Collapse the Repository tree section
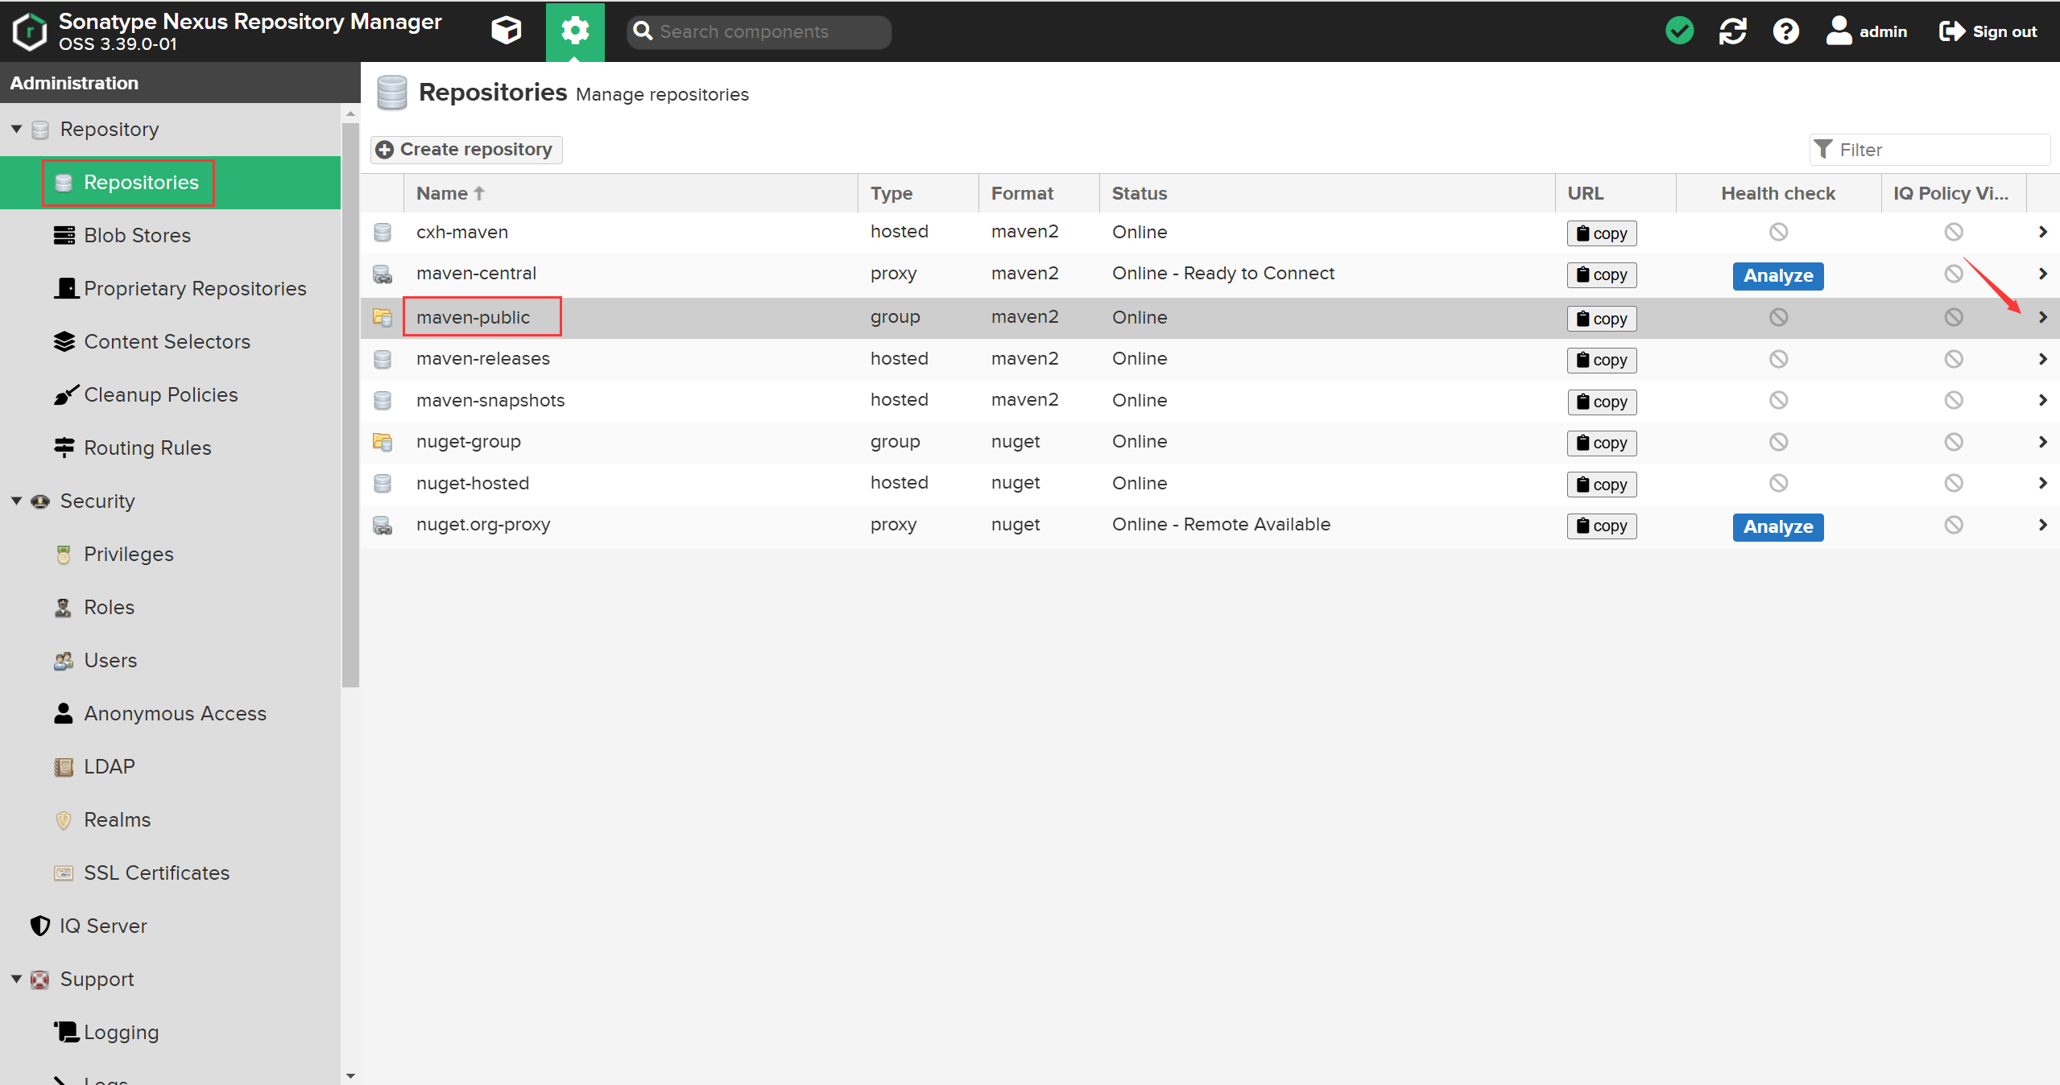2060x1085 pixels. tap(16, 130)
